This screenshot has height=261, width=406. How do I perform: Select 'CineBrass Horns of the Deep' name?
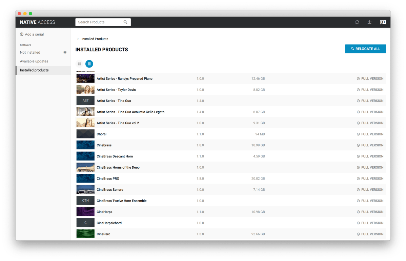pyautogui.click(x=118, y=167)
